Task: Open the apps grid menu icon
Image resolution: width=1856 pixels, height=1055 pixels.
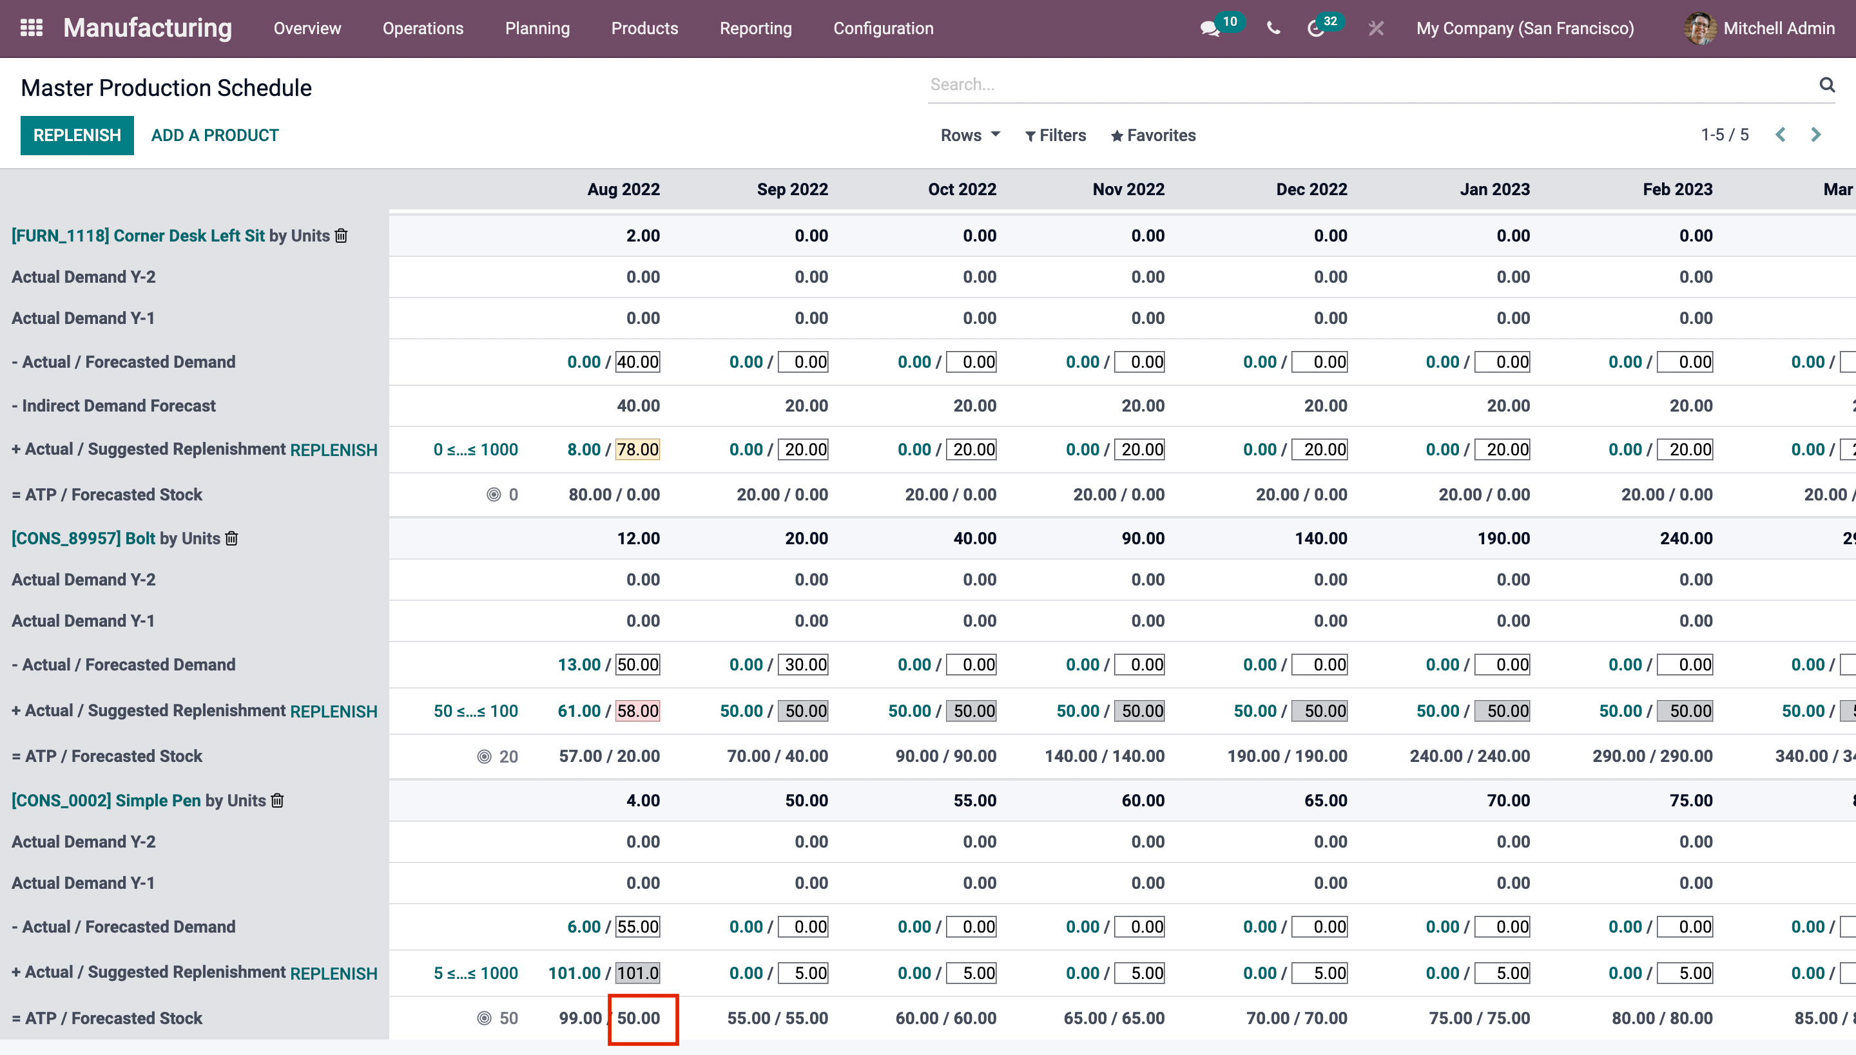Action: tap(31, 28)
